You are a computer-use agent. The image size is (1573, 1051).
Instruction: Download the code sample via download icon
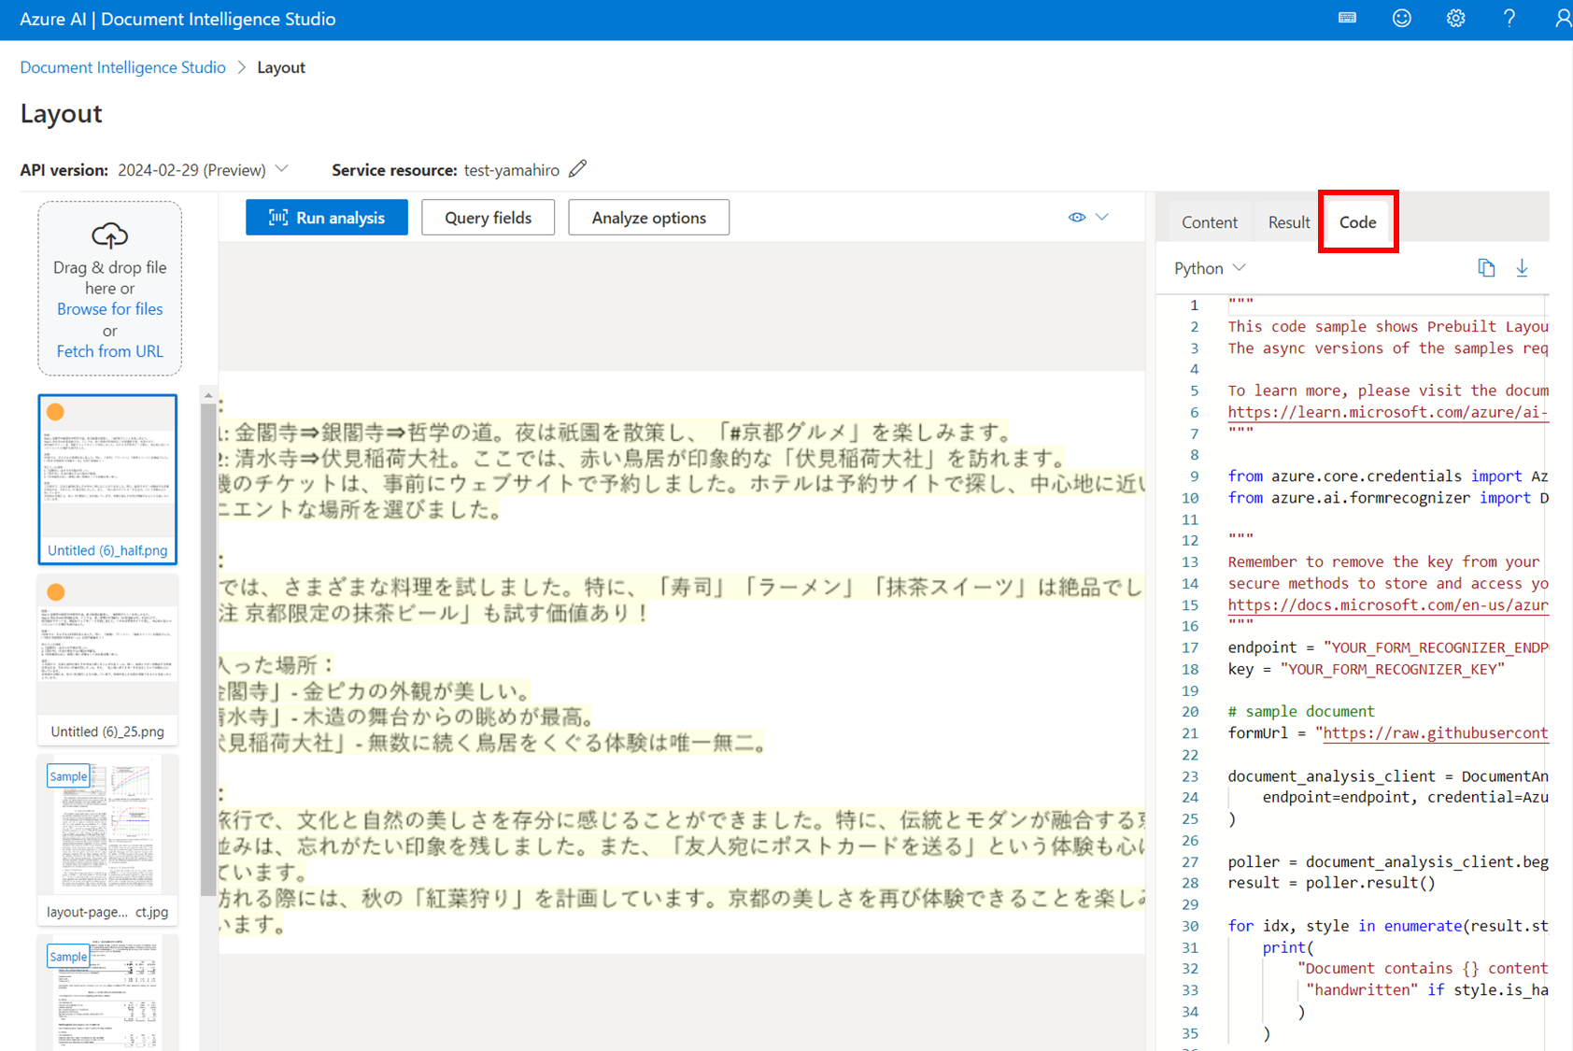point(1523,267)
